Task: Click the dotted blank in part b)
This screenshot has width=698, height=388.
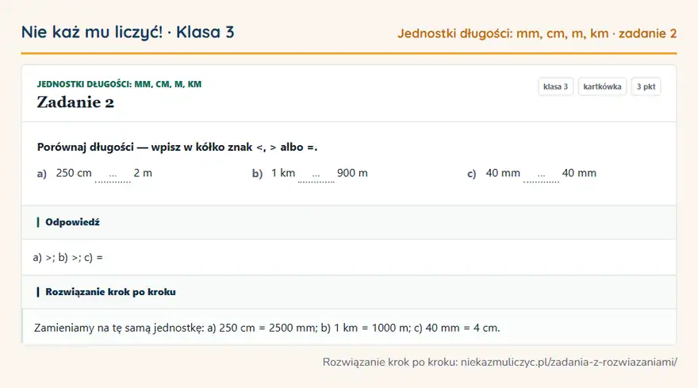Action: coord(316,175)
